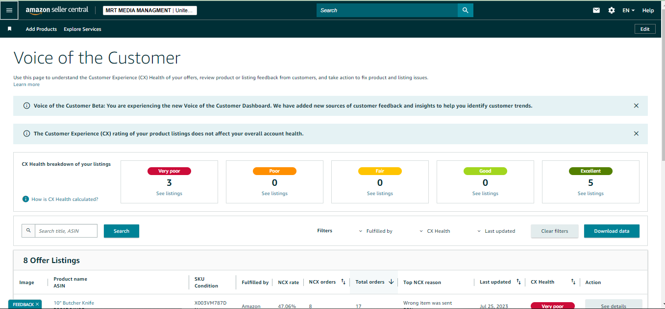Open the hamburger navigation menu
This screenshot has width=665, height=309.
(9, 10)
